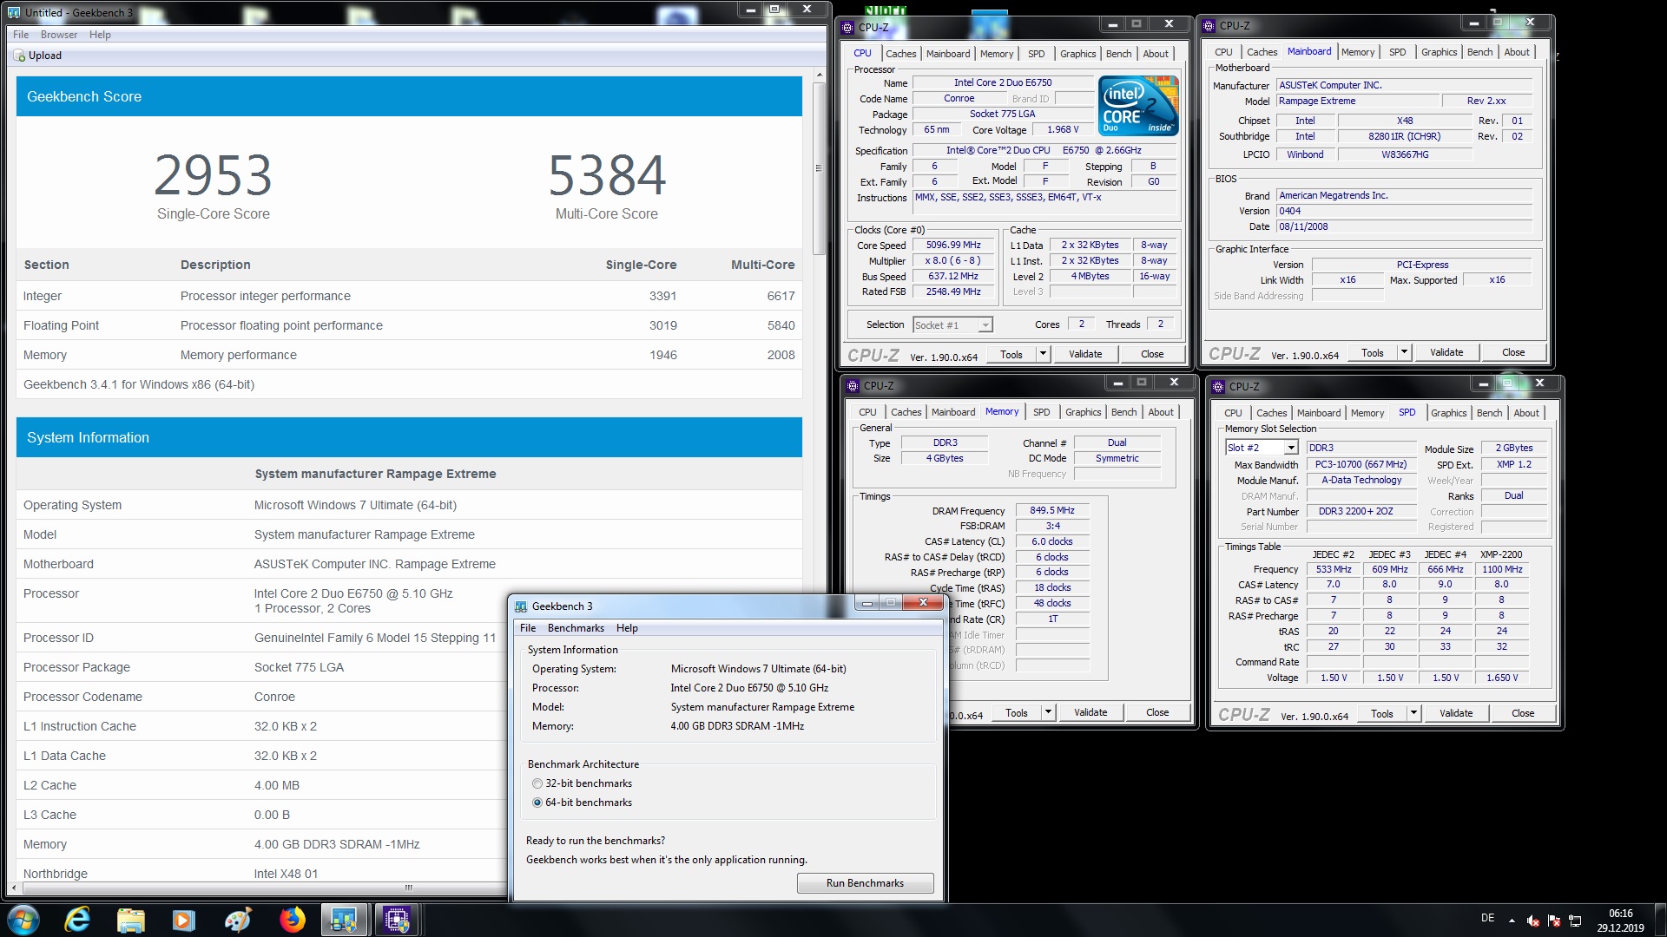This screenshot has height=937, width=1667.
Task: Open the Browser menu in Geekbench
Action: click(59, 35)
